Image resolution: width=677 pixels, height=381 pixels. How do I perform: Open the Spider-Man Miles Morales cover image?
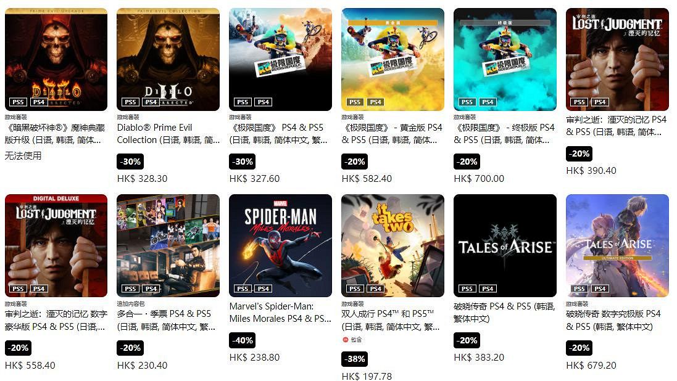click(280, 245)
